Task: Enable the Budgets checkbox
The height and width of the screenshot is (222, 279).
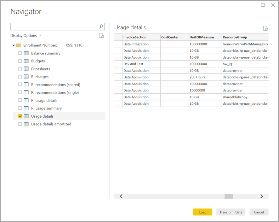Action: pos(20,61)
